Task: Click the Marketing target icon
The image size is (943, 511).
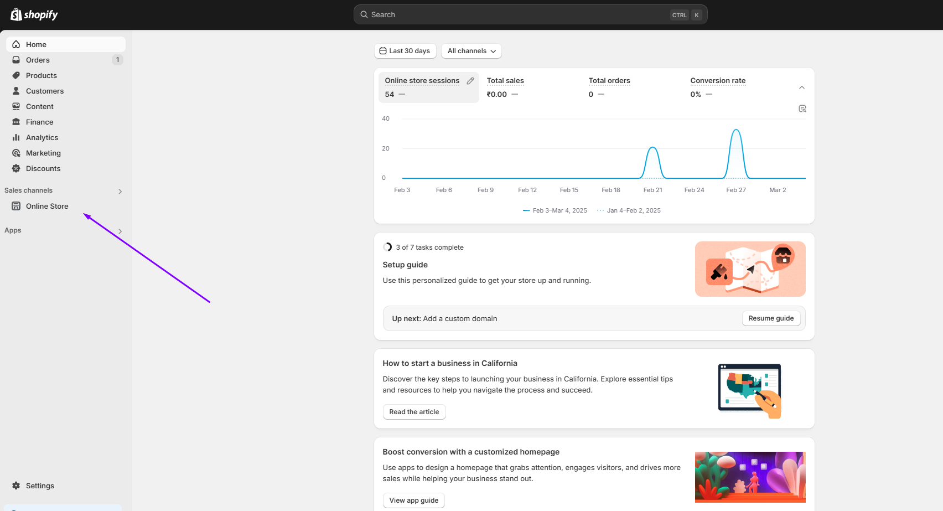Action: point(16,153)
